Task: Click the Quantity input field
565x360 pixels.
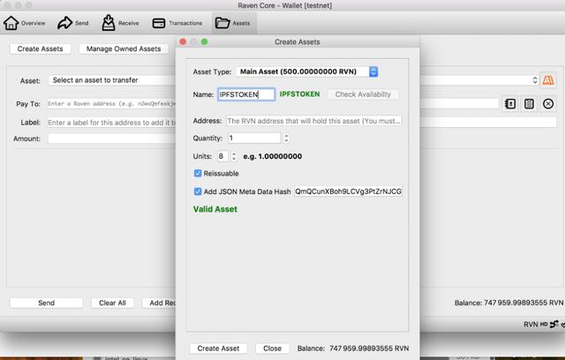Action: 254,139
